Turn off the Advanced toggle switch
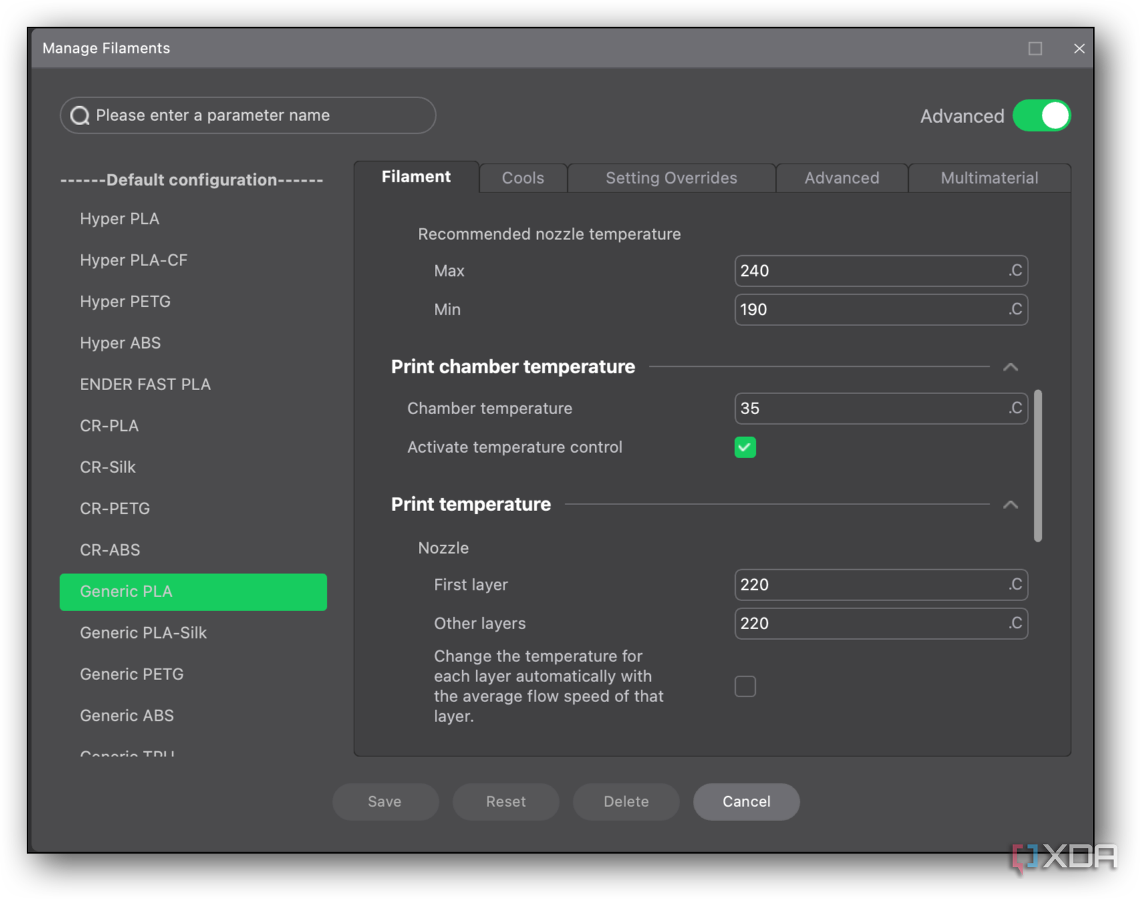The image size is (1140, 899). pos(1041,116)
